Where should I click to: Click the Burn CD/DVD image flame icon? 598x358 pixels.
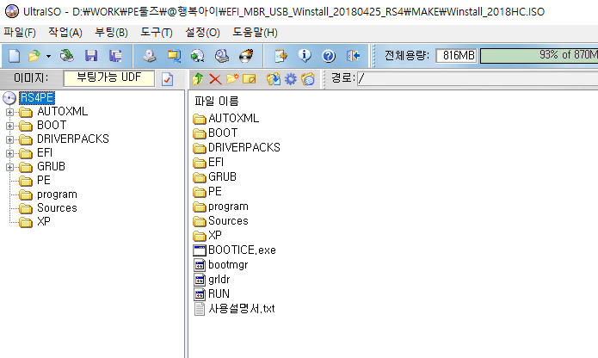246,56
